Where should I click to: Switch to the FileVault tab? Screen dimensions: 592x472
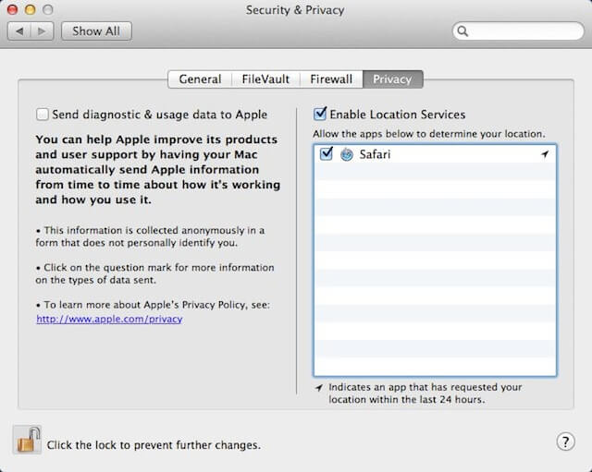pos(265,79)
